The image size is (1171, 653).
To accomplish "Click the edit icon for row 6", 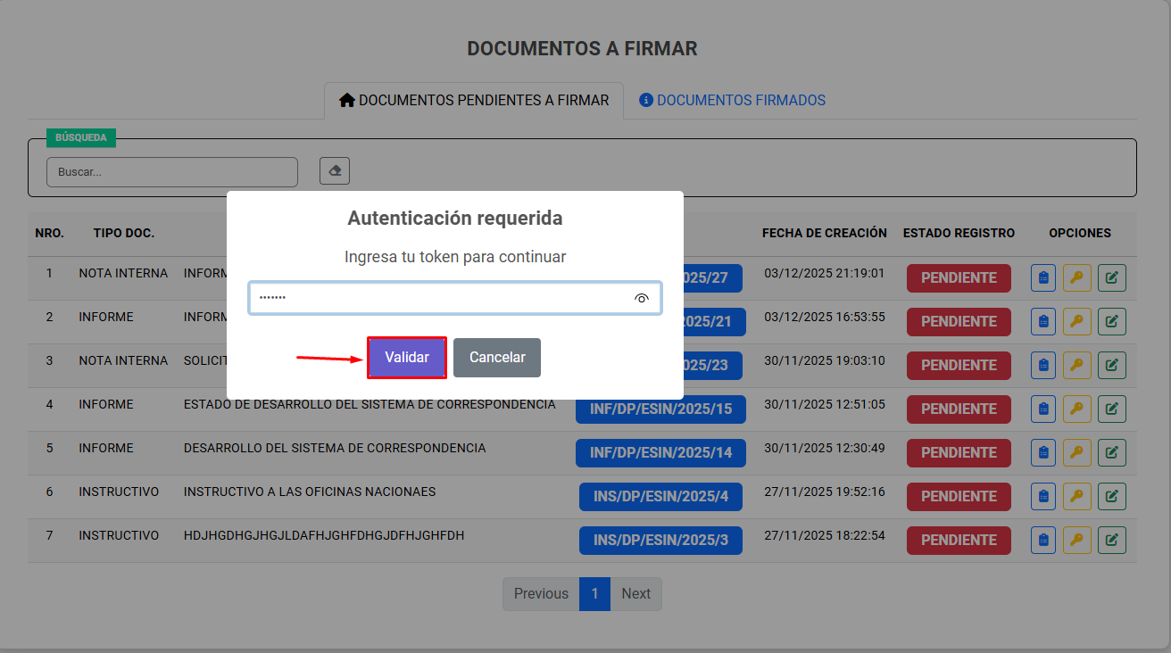I will (x=1111, y=496).
